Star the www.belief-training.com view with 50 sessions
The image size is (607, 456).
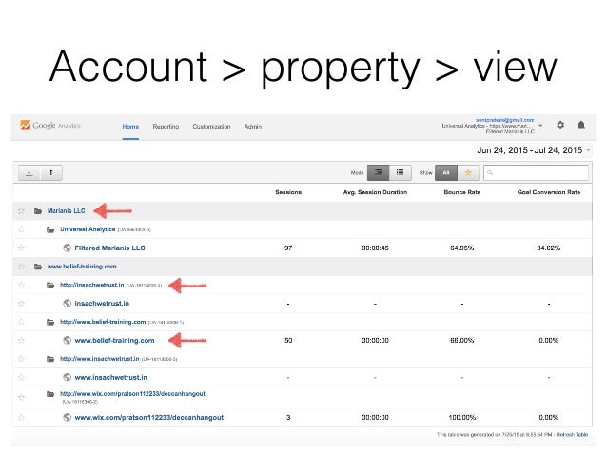coord(21,340)
